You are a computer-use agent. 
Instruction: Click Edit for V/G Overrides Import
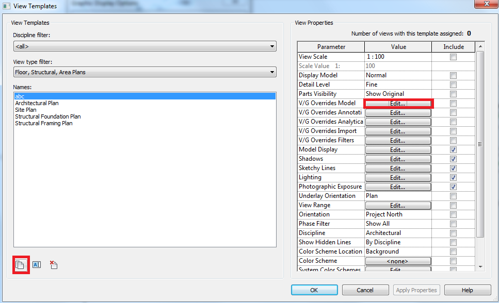click(x=398, y=131)
